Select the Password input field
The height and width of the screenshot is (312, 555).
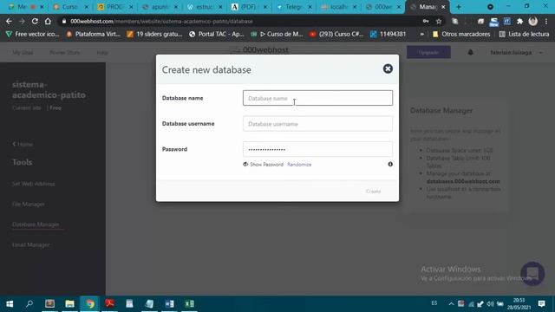[x=317, y=149]
